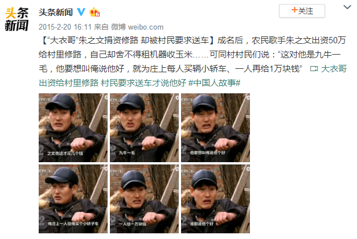Click the 村民要求送车才说他好 link text
Image resolution: width=357 pixels, height=239 pixels.
143,83
